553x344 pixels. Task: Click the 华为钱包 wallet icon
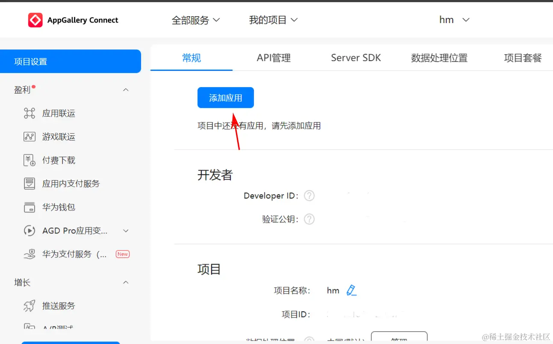click(x=29, y=207)
